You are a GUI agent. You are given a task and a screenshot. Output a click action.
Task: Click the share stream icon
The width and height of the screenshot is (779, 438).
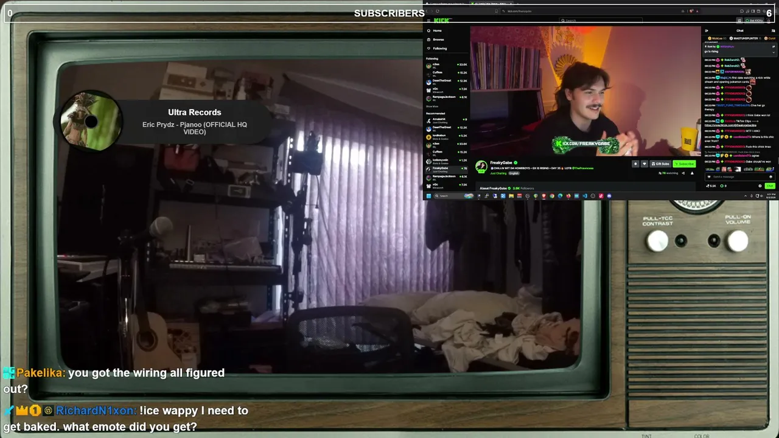683,173
